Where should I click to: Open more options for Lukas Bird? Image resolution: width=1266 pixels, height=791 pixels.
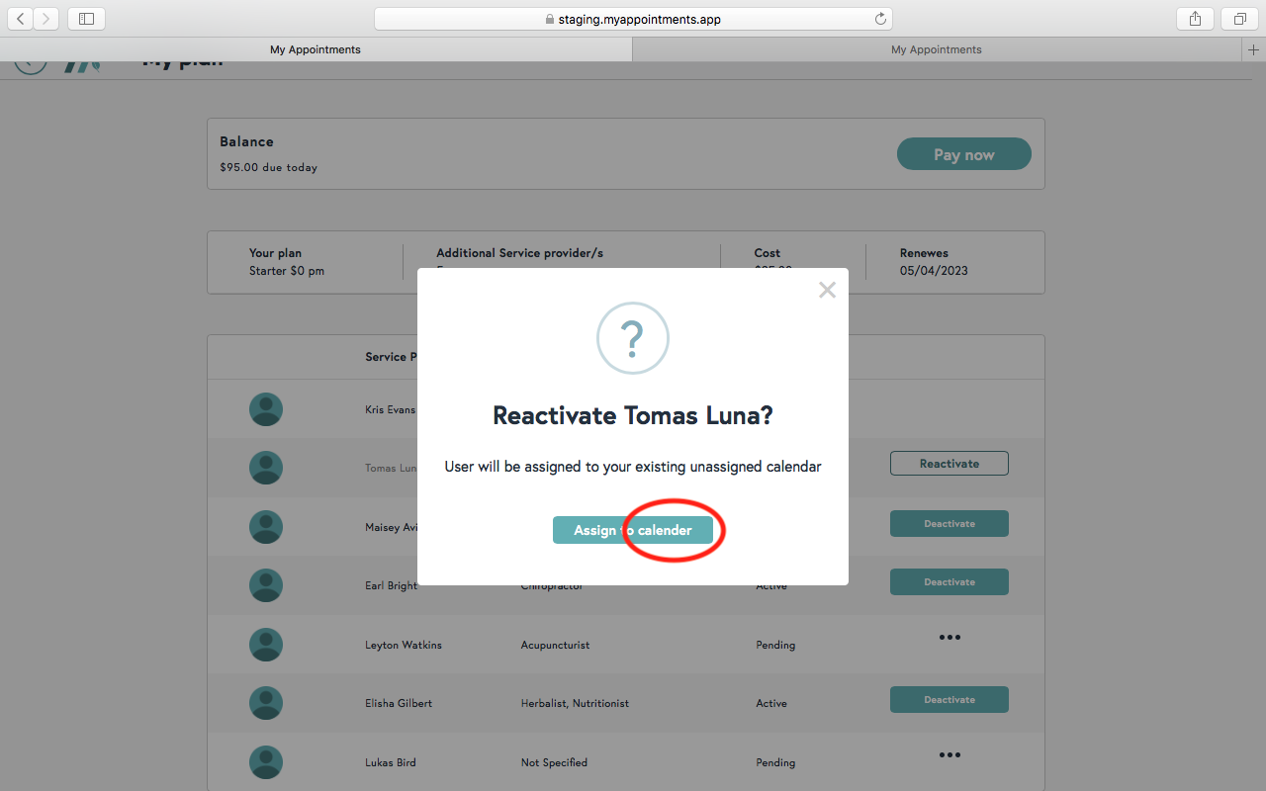(x=949, y=755)
